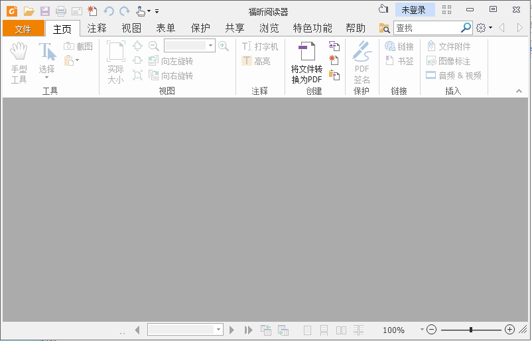Click the 文件附件 file attachment tool
Screen dimensions: 532x341
(448, 46)
